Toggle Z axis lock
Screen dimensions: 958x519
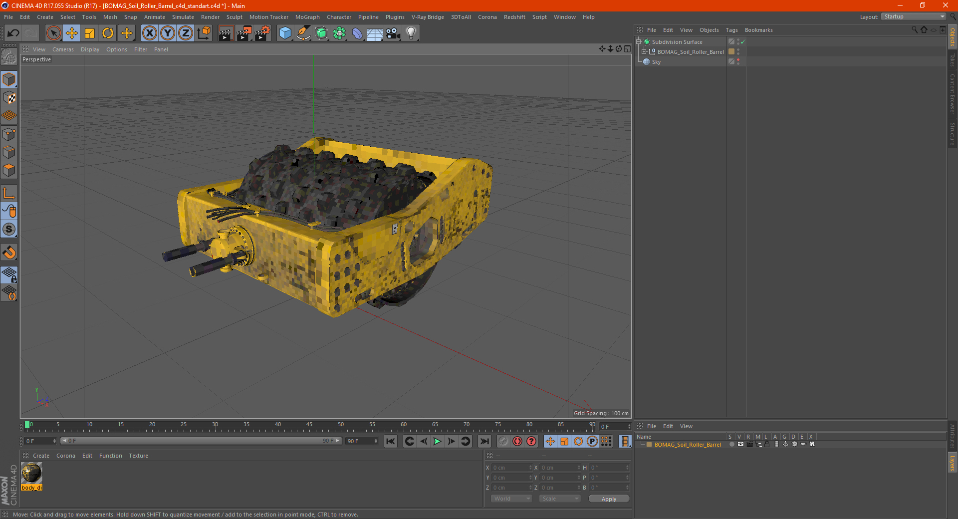pyautogui.click(x=186, y=33)
